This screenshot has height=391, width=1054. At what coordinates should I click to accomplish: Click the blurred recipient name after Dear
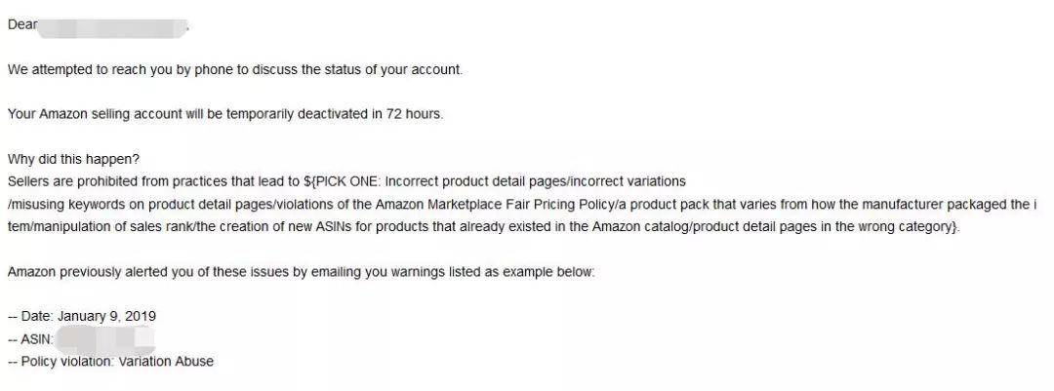point(112,27)
